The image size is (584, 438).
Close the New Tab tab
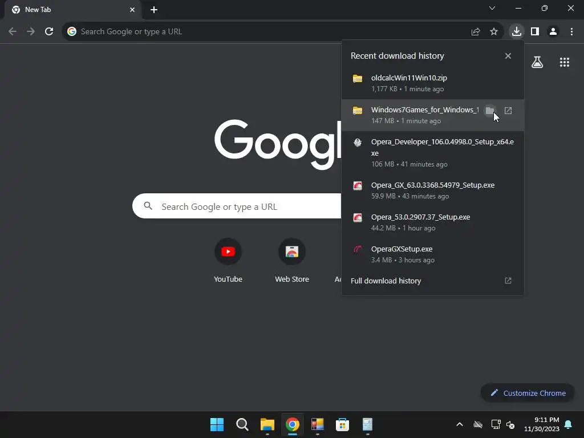click(132, 10)
